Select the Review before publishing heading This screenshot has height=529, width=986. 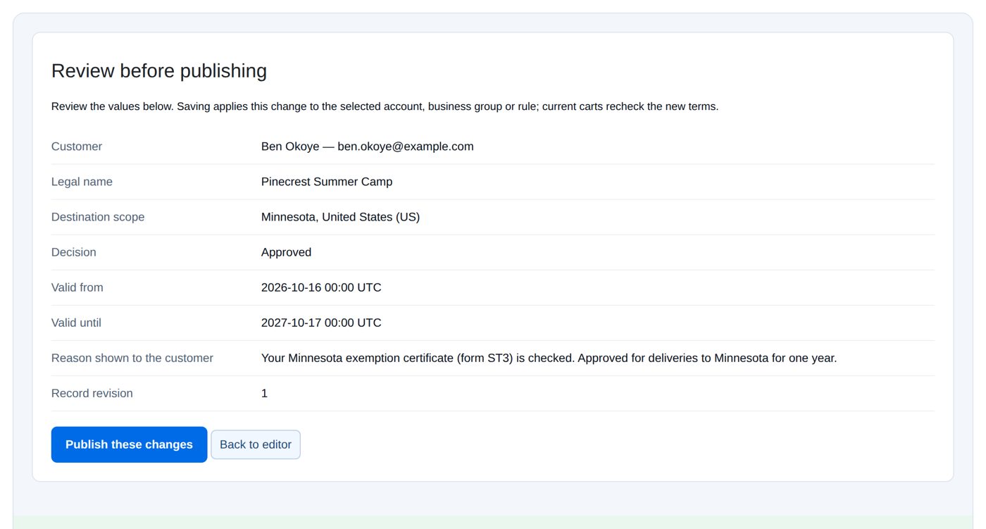click(159, 71)
